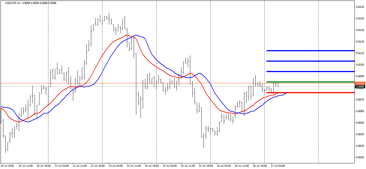Select the highest blue horizontal level line
366x169 pixels.
pos(310,51)
